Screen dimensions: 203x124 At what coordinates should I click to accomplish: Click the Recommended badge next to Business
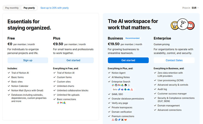click(x=132, y=38)
